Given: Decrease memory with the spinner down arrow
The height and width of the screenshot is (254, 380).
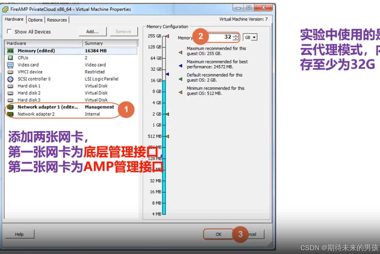Looking at the screenshot, I should [x=235, y=39].
